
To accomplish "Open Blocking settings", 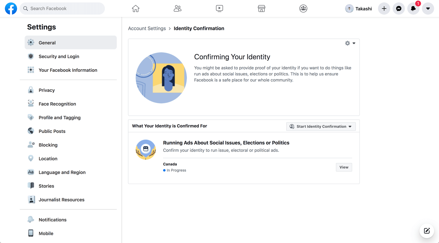I will pyautogui.click(x=71, y=145).
